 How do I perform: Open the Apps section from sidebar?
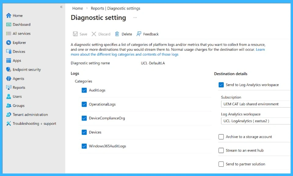(x=9, y=60)
